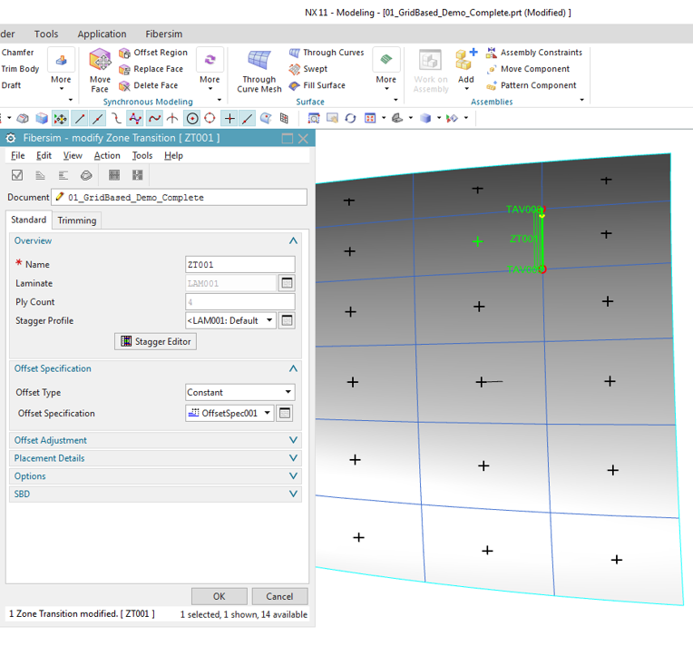Click the Delete Face icon

tap(125, 86)
